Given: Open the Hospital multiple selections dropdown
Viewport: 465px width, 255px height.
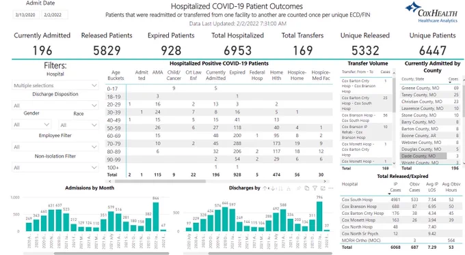Looking at the screenshot, I should 55,85.
